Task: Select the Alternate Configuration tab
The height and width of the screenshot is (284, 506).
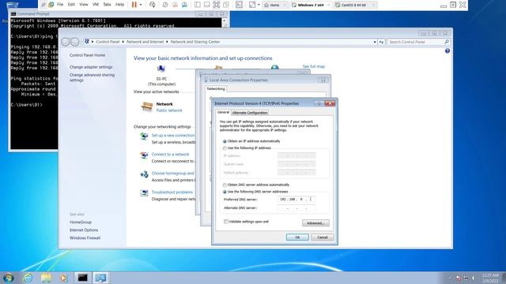Action: (x=250, y=113)
